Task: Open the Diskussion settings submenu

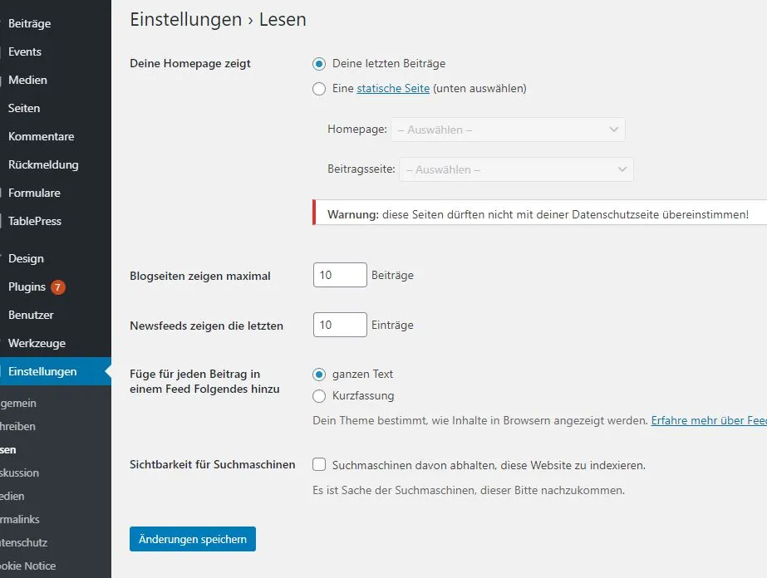Action: tap(20, 473)
